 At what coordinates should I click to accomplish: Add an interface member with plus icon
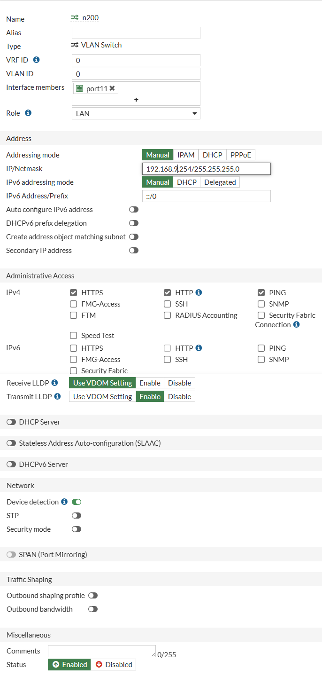(x=136, y=100)
